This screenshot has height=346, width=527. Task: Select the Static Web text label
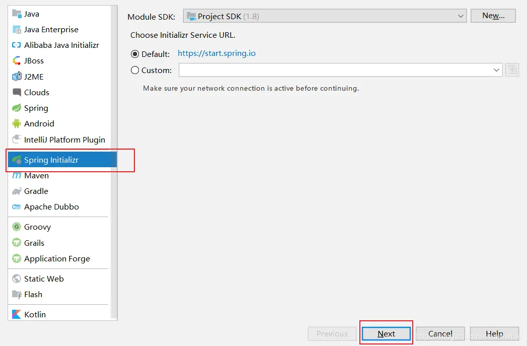click(44, 279)
